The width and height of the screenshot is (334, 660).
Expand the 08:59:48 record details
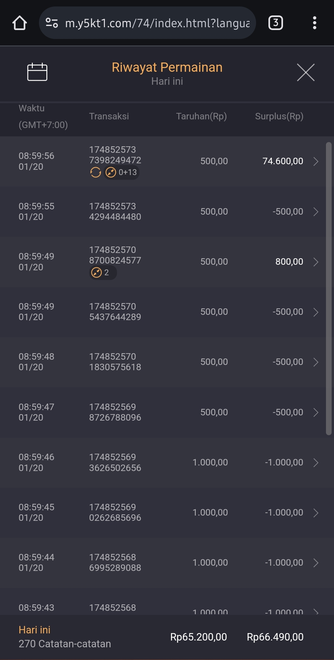point(316,362)
